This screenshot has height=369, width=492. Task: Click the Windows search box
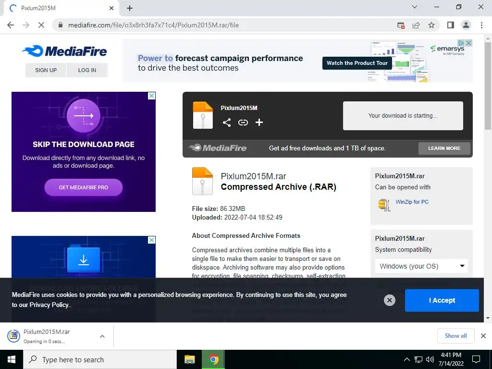tap(100, 359)
